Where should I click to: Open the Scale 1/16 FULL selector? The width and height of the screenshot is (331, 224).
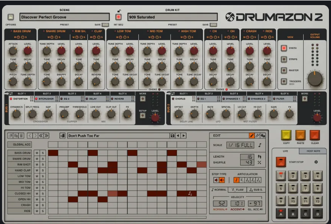[x=240, y=145]
